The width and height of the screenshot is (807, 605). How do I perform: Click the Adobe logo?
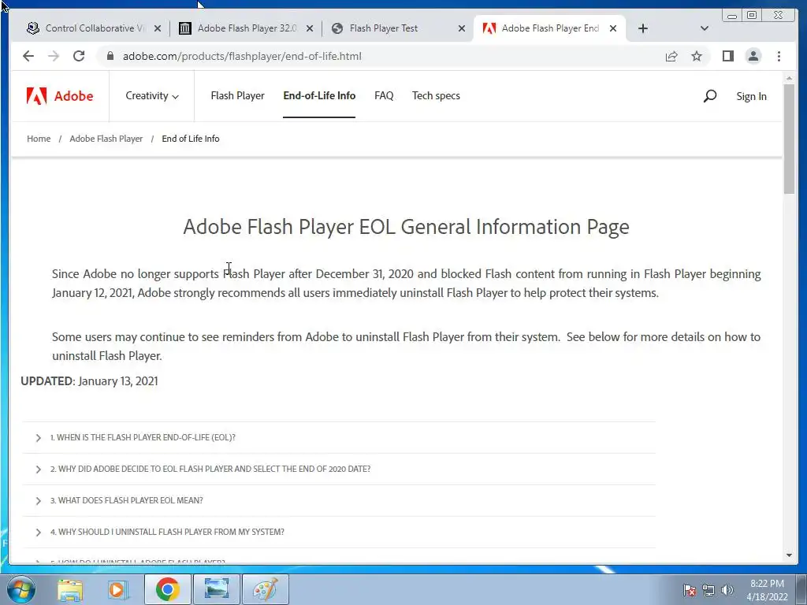pyautogui.click(x=60, y=95)
